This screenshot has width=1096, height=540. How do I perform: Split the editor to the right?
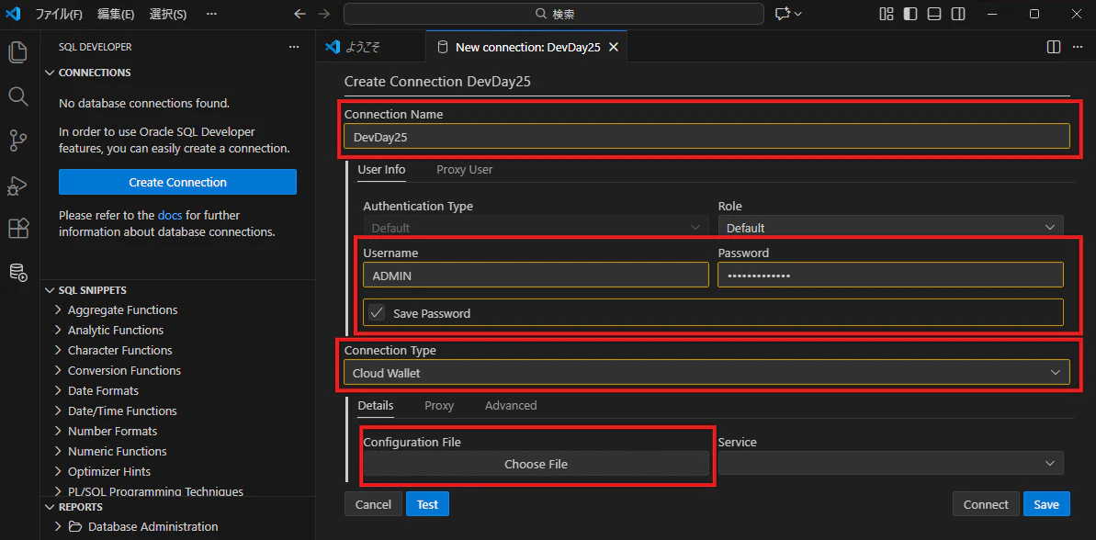[x=1054, y=47]
